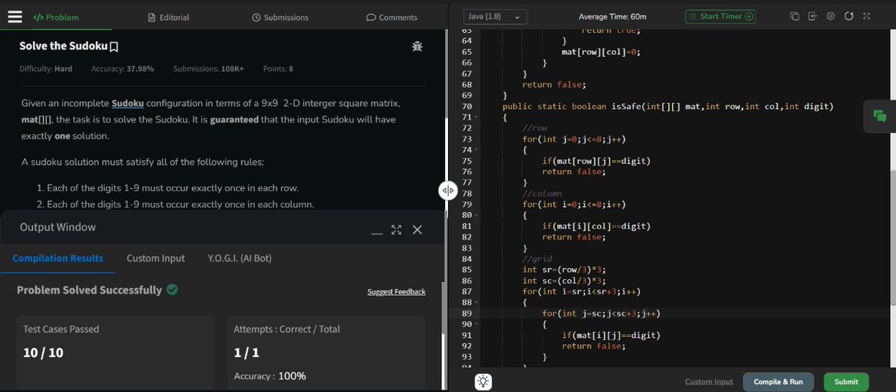
Task: Click the 'Test Cases Passed' label
Action: [61, 329]
